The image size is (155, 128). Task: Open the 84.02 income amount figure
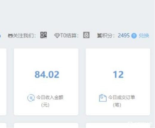pyautogui.click(x=47, y=75)
